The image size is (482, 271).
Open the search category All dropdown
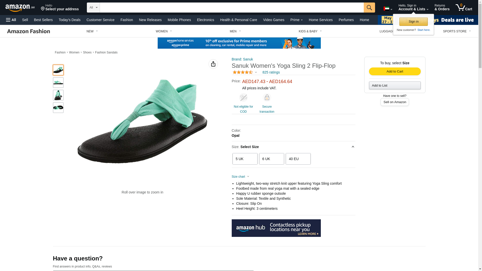[93, 8]
